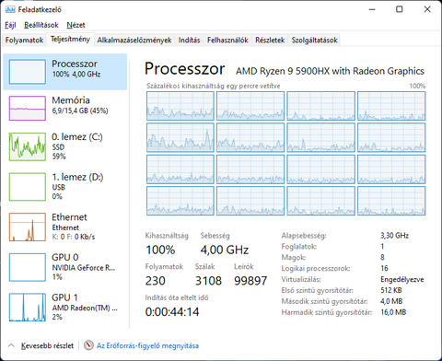Switch to the Alkalmazáselőzmények tab
442x361 pixels.
pos(134,41)
